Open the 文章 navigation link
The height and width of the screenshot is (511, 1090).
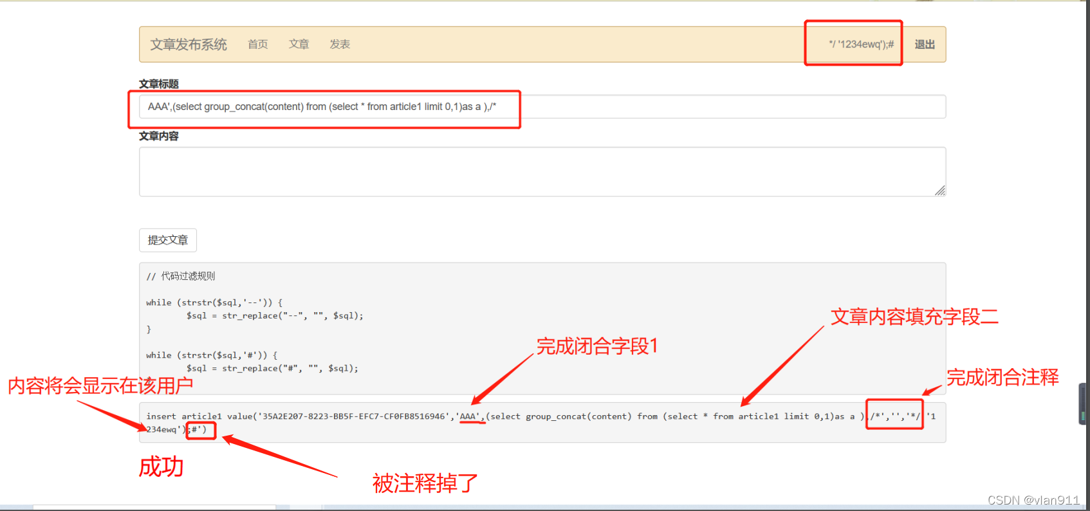[299, 44]
